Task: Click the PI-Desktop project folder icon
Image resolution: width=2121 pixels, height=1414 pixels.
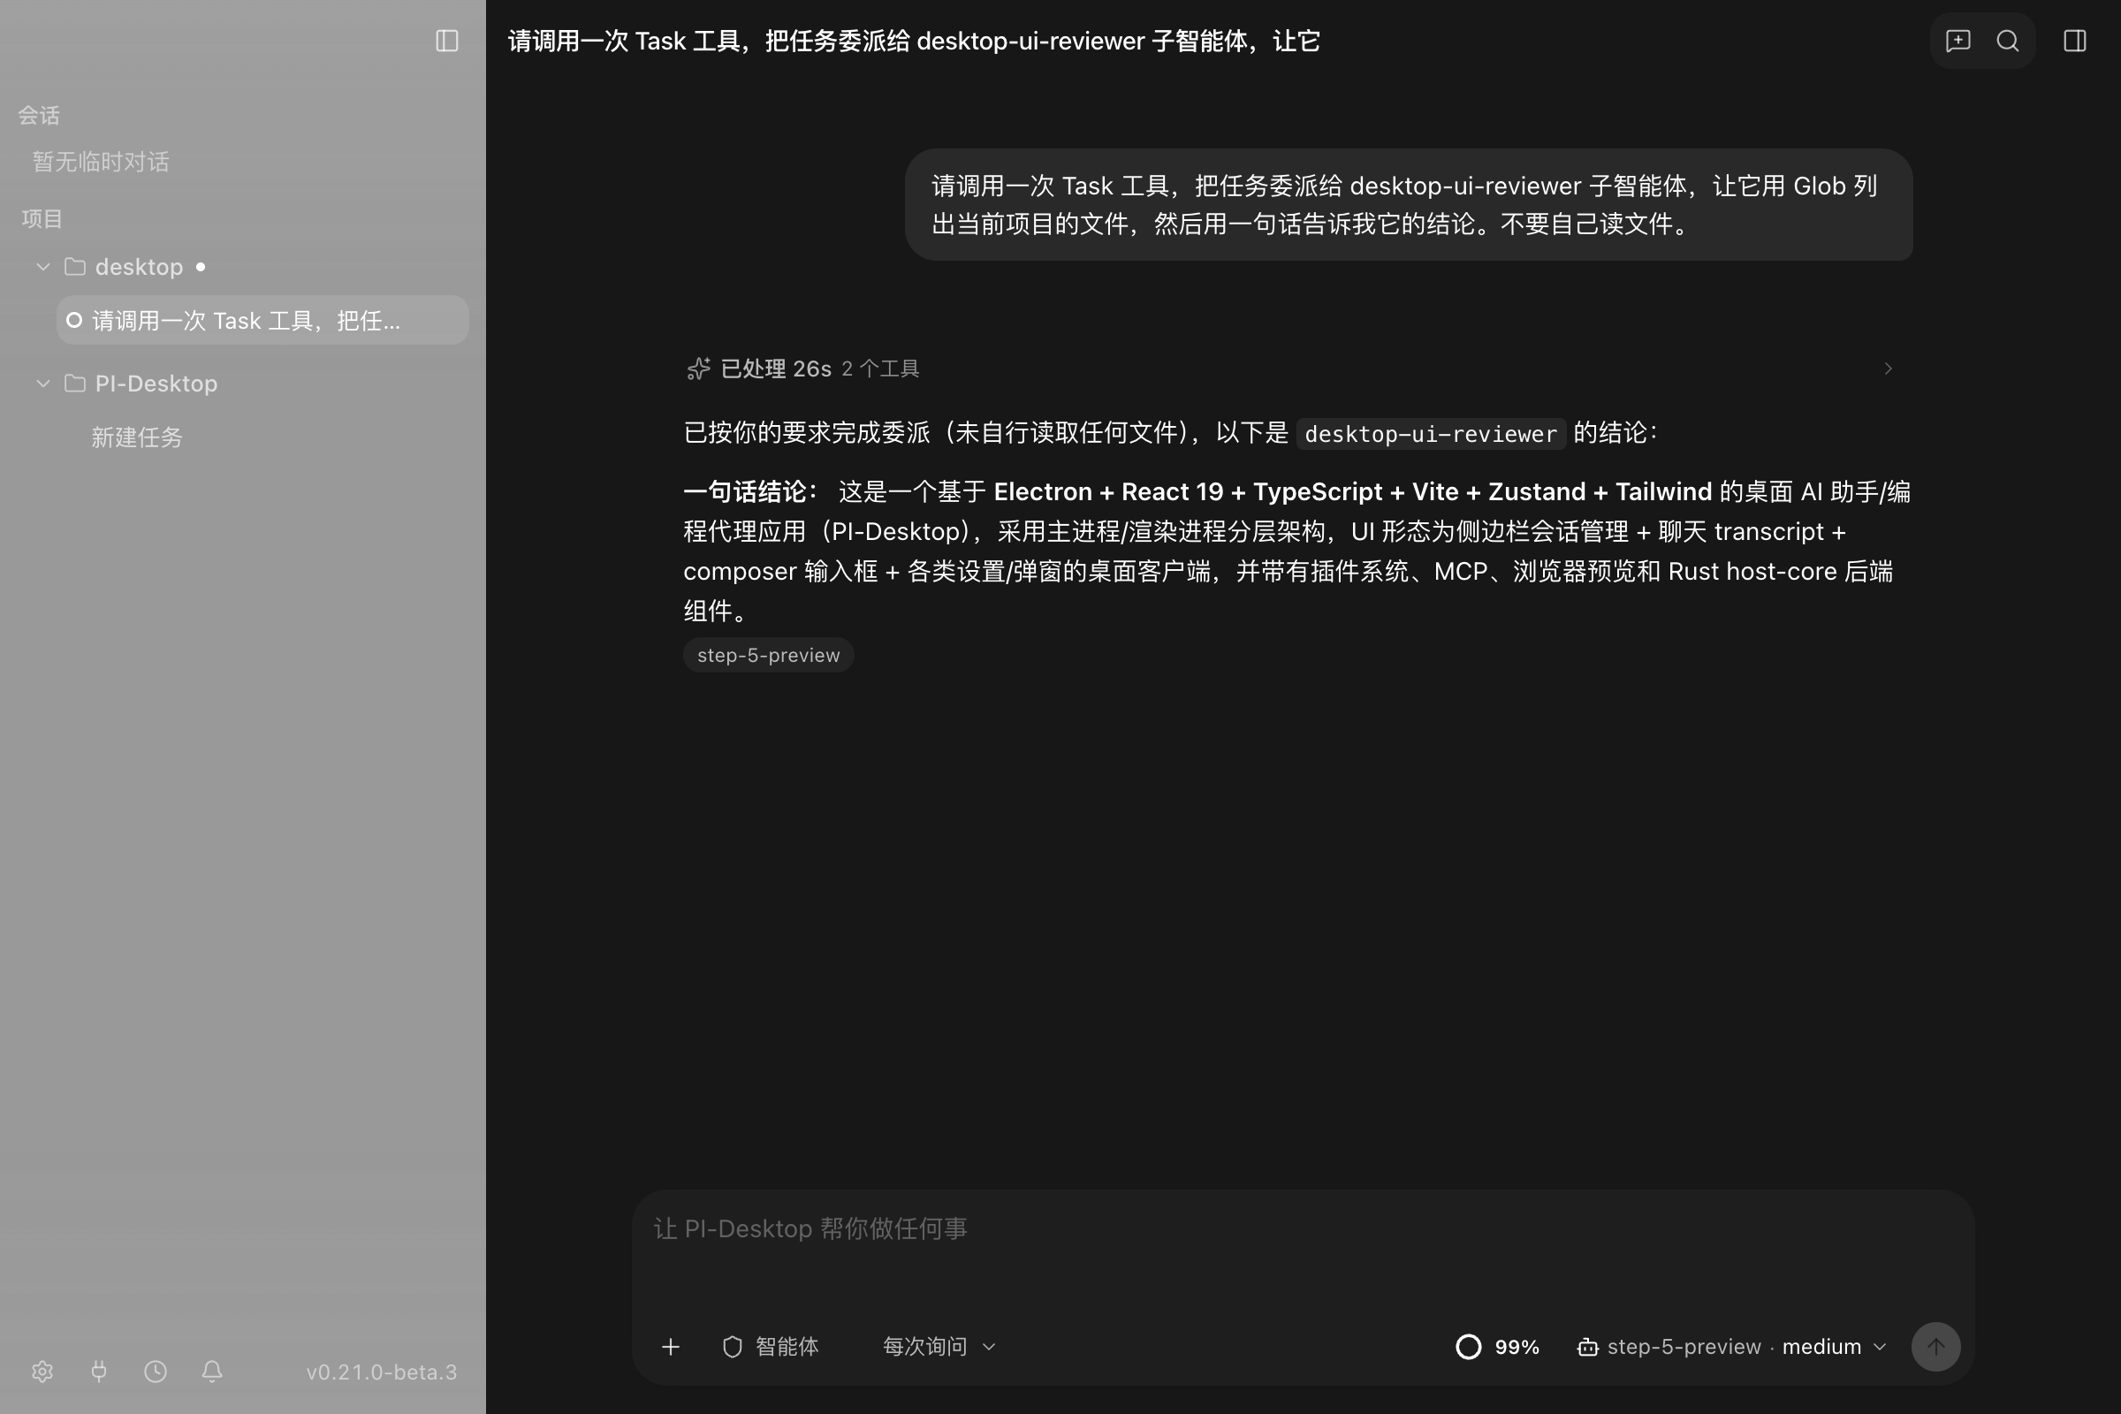Action: 75,384
